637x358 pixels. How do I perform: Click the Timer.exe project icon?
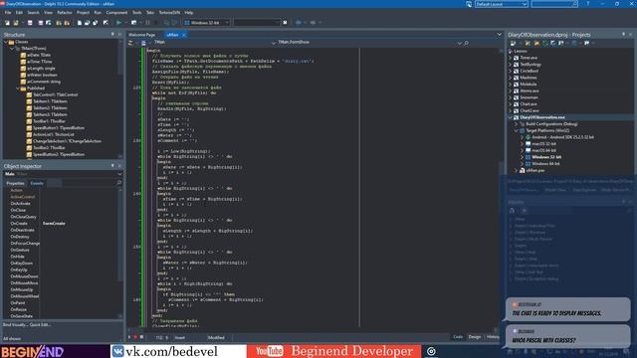[516, 58]
